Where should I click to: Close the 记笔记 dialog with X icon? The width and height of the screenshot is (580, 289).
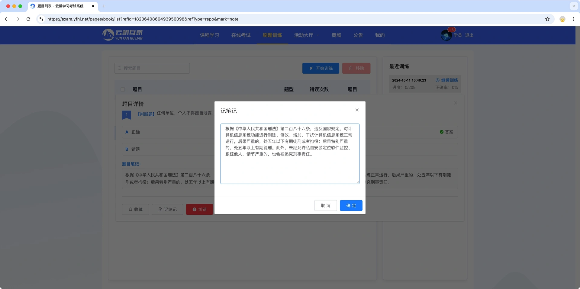pyautogui.click(x=357, y=110)
